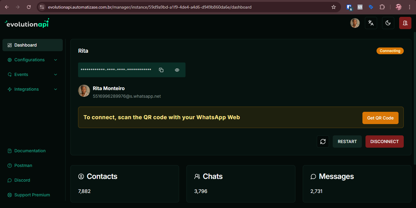Open the Documentation link
416x208 pixels.
30,151
